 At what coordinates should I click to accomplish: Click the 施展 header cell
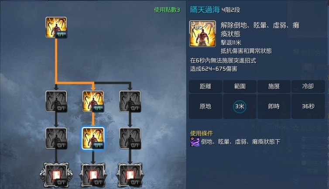click(x=274, y=86)
